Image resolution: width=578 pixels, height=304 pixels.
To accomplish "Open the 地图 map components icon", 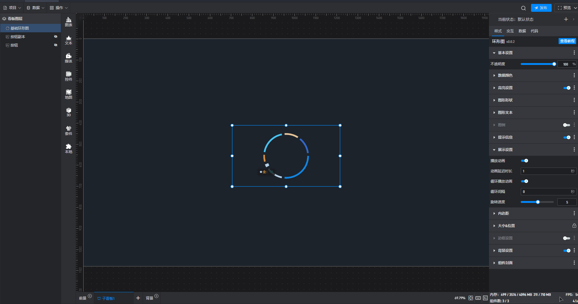I will (69, 94).
